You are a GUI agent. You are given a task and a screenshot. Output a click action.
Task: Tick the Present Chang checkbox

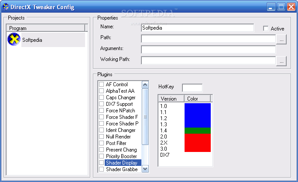point(102,150)
